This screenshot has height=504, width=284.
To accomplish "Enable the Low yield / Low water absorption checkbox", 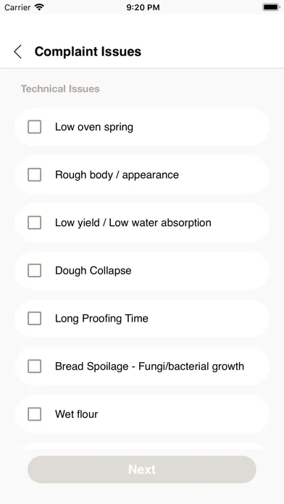I will click(x=35, y=223).
